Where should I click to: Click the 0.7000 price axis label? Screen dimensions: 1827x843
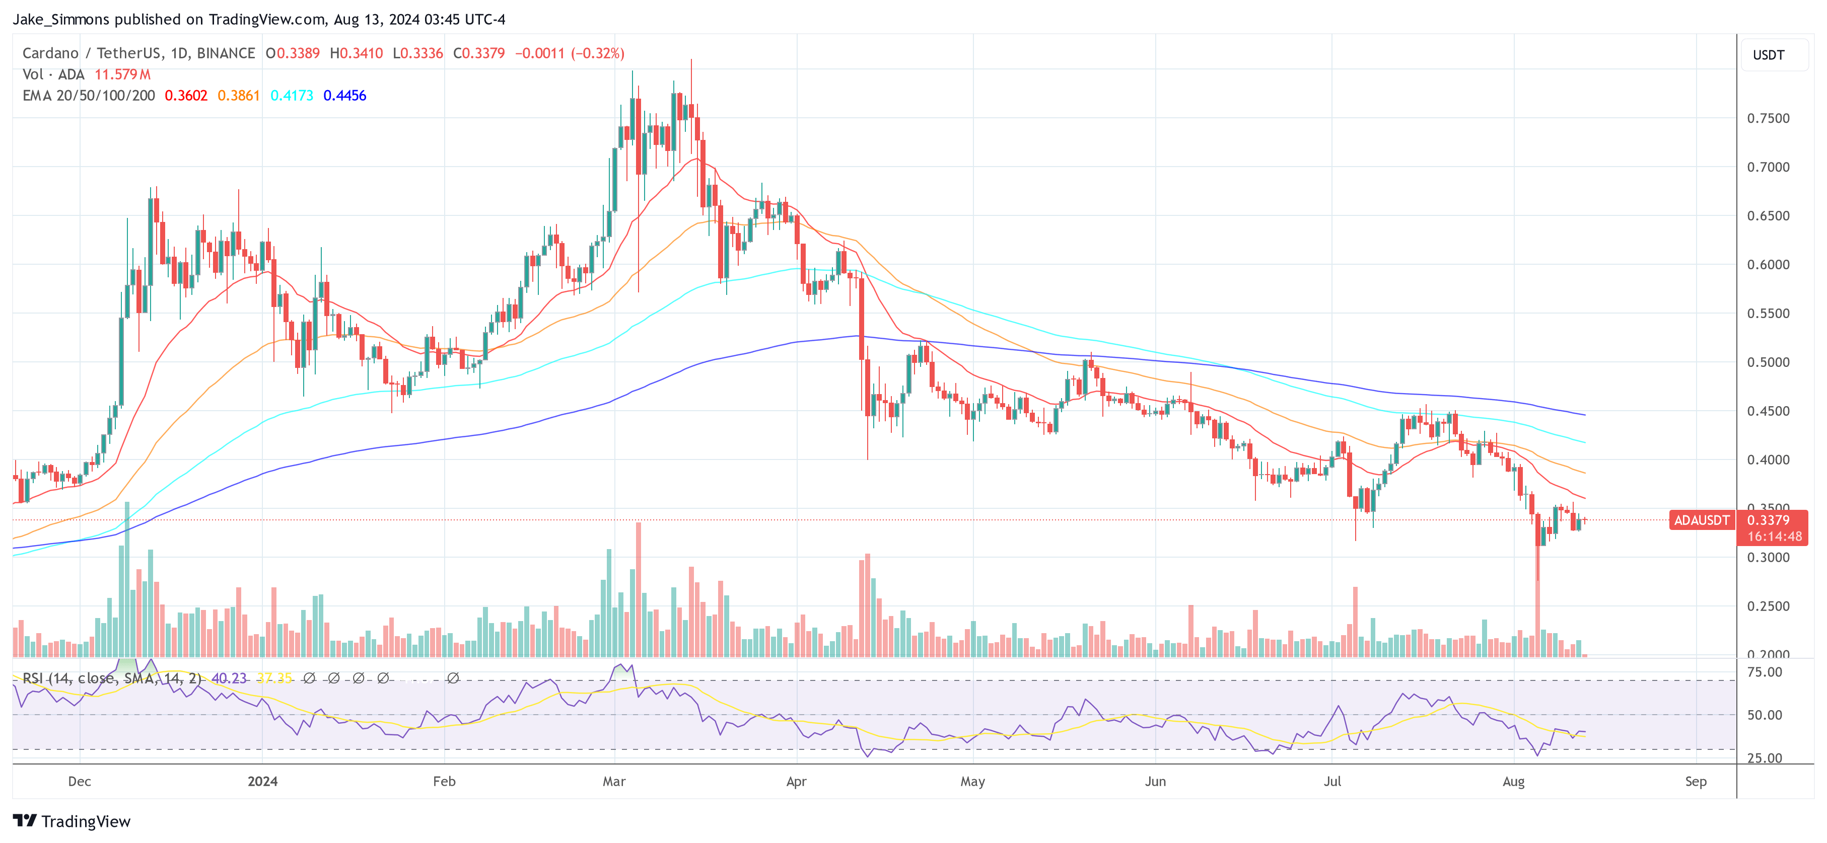click(x=1768, y=167)
